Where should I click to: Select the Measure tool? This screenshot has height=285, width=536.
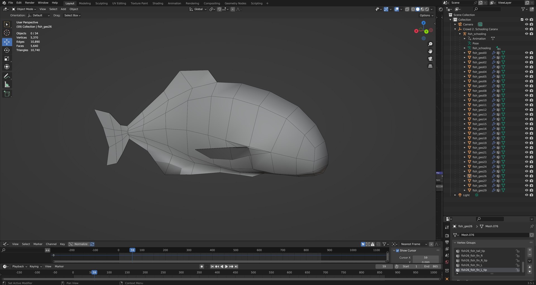coord(7,84)
